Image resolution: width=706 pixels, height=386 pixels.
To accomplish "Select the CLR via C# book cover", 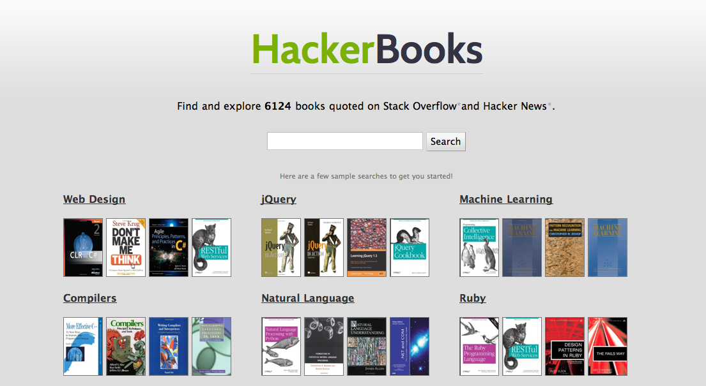I will click(83, 248).
